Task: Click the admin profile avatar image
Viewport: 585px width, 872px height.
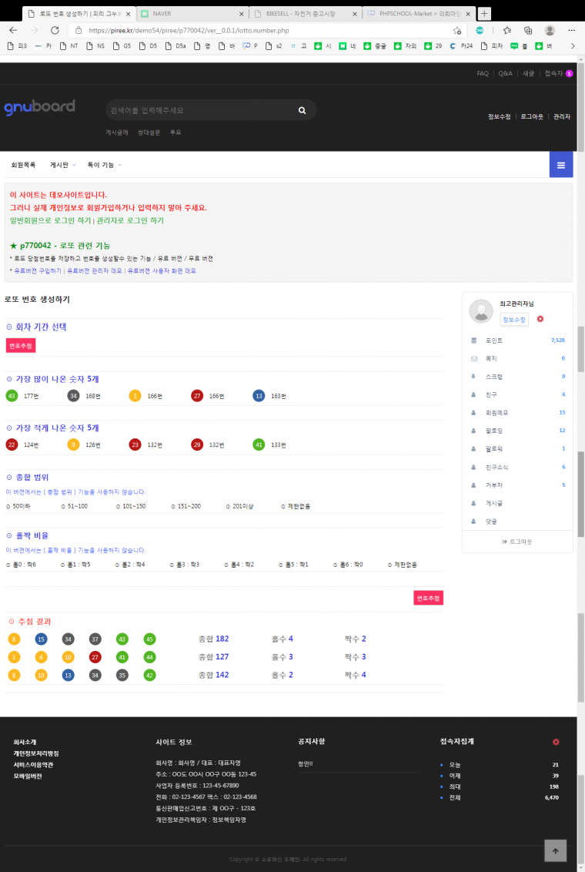Action: tap(481, 311)
